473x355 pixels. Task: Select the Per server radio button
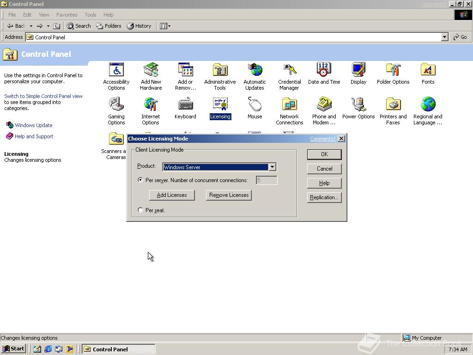(x=140, y=180)
